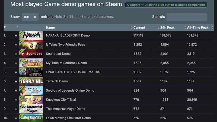
Task: Add Lawn Mowing Simulator Demo to comparison
Action: [16, 118]
